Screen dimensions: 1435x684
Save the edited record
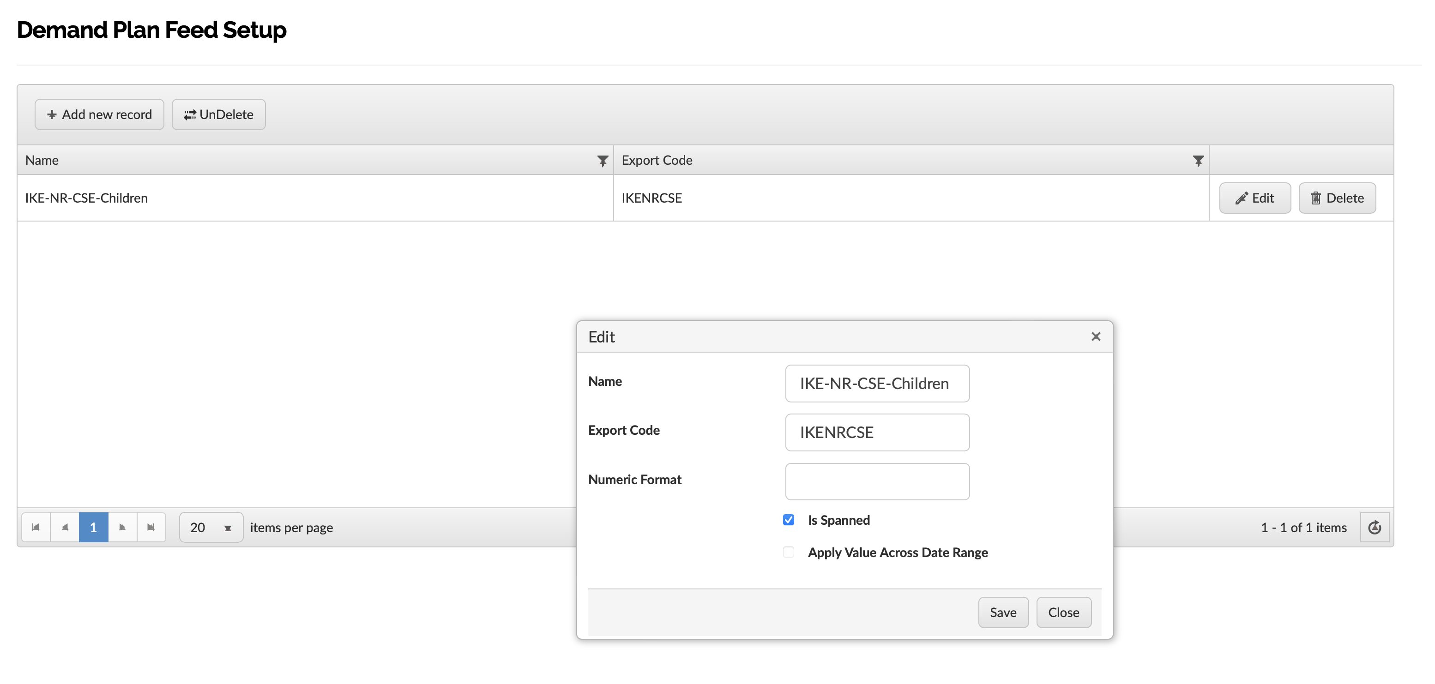point(1003,612)
